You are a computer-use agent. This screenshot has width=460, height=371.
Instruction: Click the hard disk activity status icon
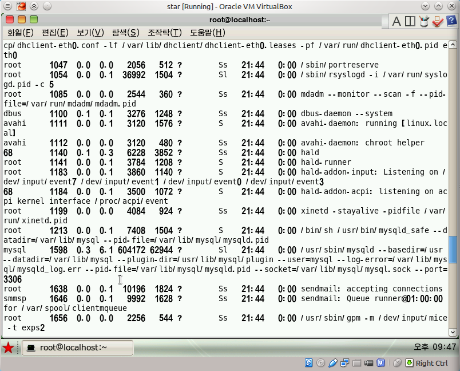(x=308, y=363)
